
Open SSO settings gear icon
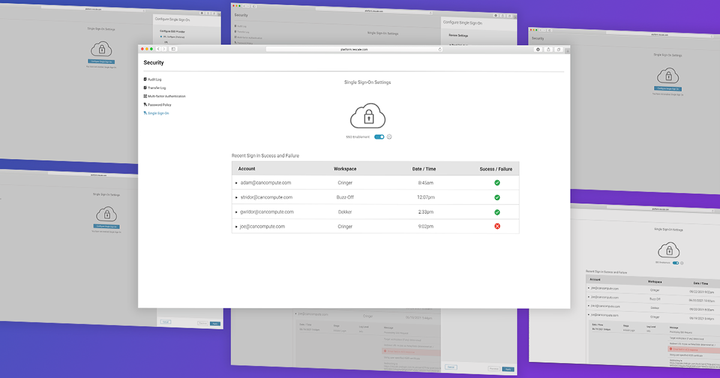tap(389, 137)
